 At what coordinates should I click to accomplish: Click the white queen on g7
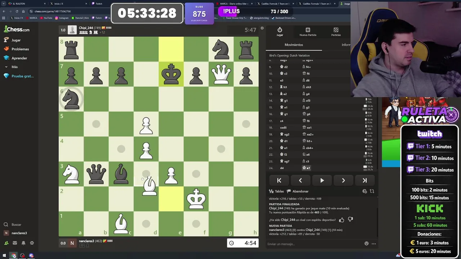point(221,74)
